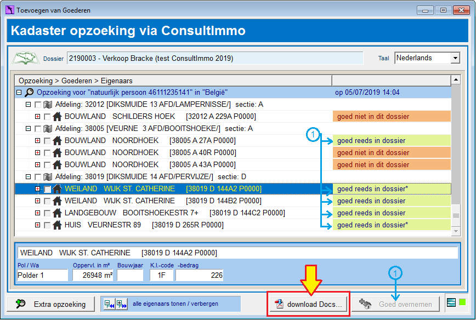Click the empty Bouwjaar field
This screenshot has height=320, width=476.
tap(130, 276)
